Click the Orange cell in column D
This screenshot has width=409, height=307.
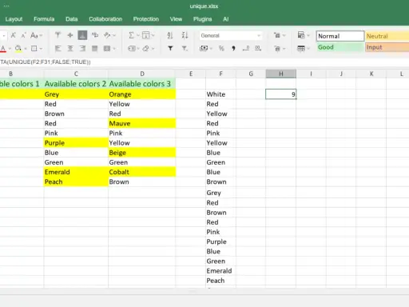tap(142, 94)
